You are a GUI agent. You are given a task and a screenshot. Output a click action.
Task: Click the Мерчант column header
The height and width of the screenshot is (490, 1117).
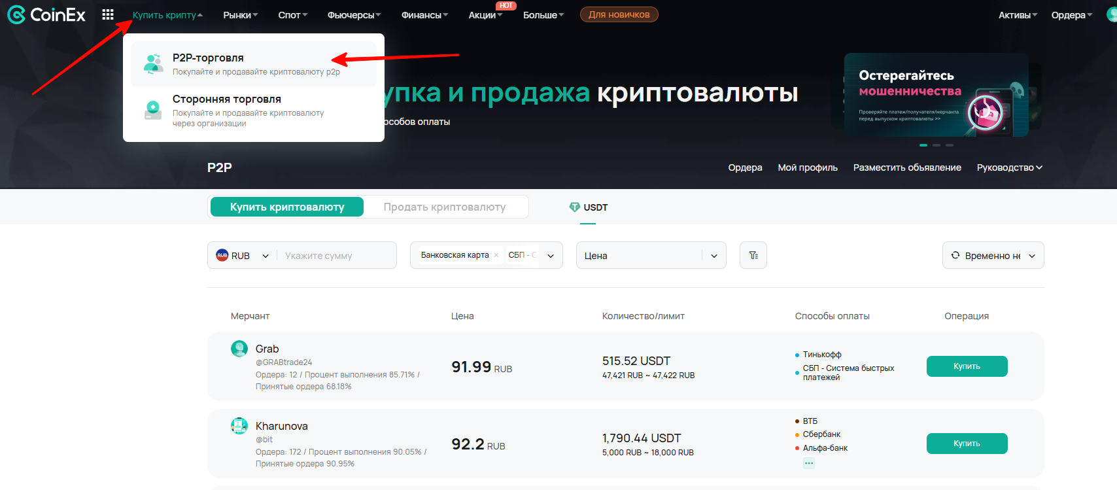(250, 316)
